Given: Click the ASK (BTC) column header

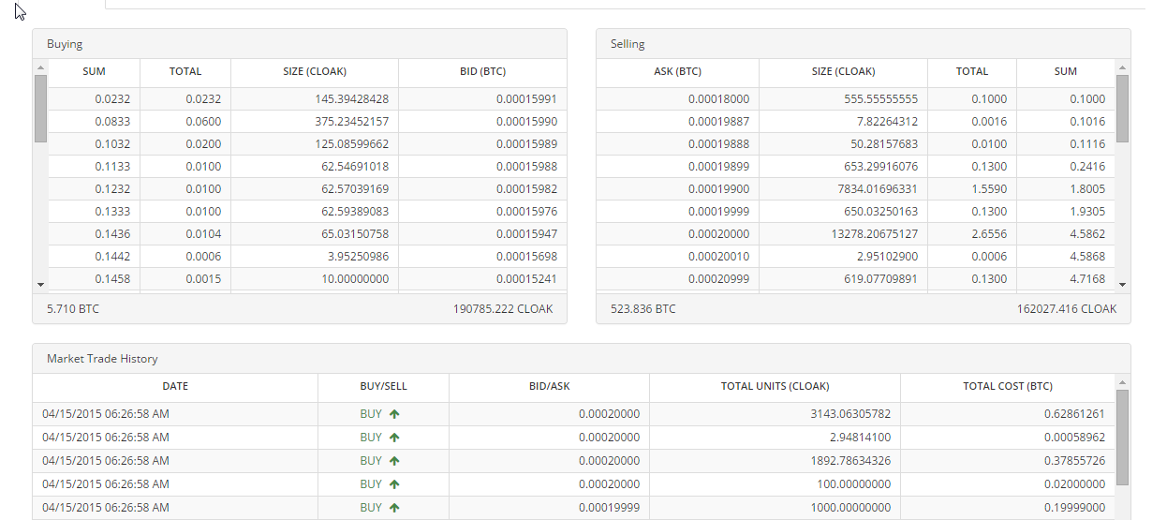Looking at the screenshot, I should click(x=677, y=71).
